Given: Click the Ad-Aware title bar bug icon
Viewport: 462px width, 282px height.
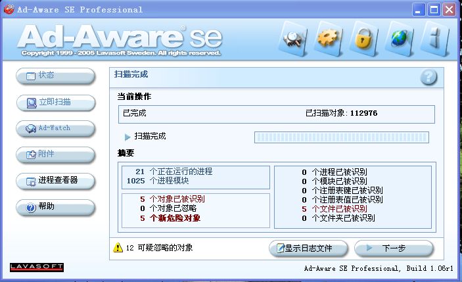Looking at the screenshot, I should coord(9,9).
